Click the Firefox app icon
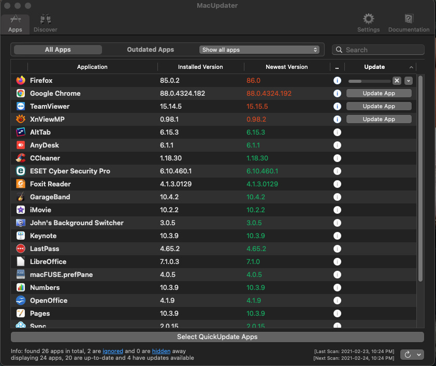The height and width of the screenshot is (366, 436). tap(21, 80)
